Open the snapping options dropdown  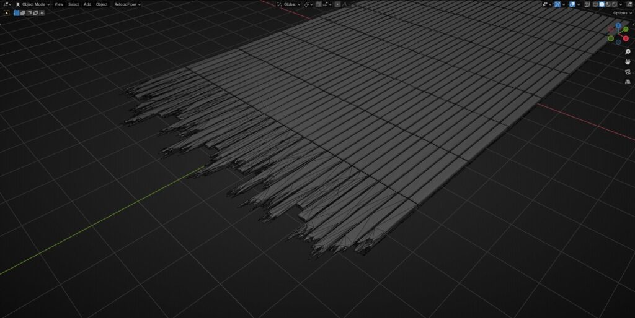pos(327,4)
